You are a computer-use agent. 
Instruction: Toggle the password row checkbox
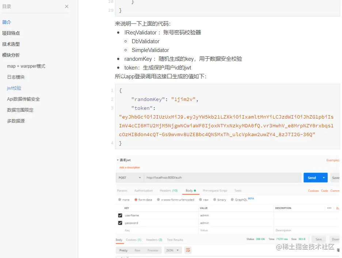pyautogui.click(x=120, y=223)
